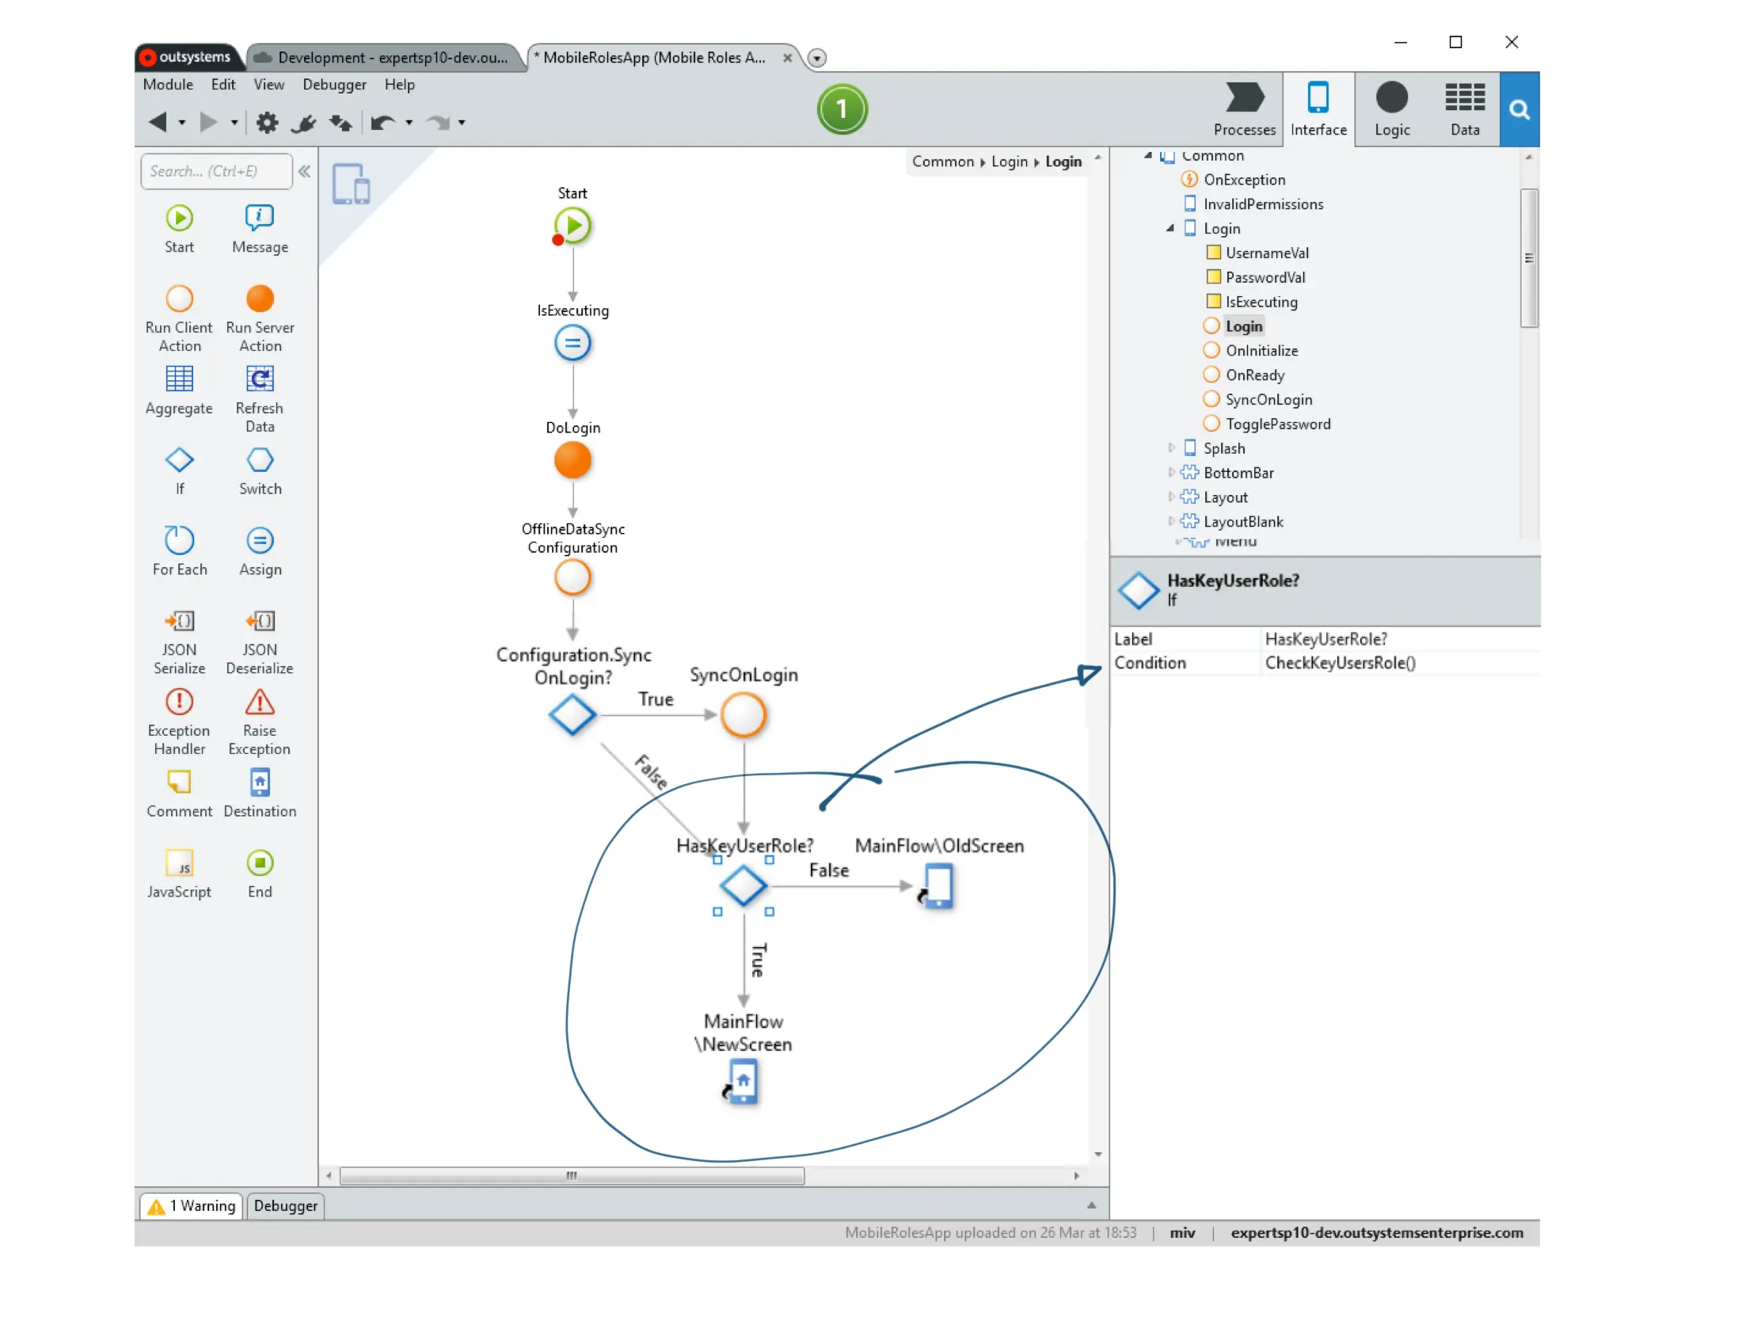Image resolution: width=1761 pixels, height=1321 pixels.
Task: Expand the Splash screen tree node
Action: point(1171,447)
